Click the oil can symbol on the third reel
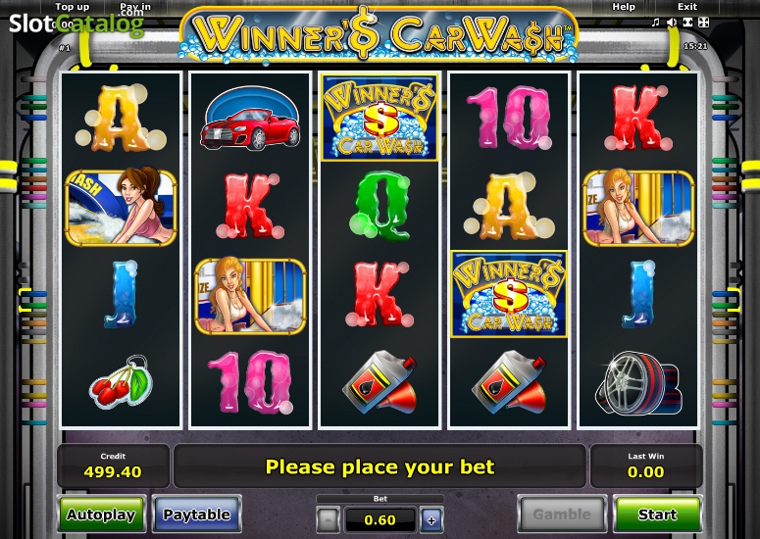Viewport: 760px width, 539px height. coord(380,382)
